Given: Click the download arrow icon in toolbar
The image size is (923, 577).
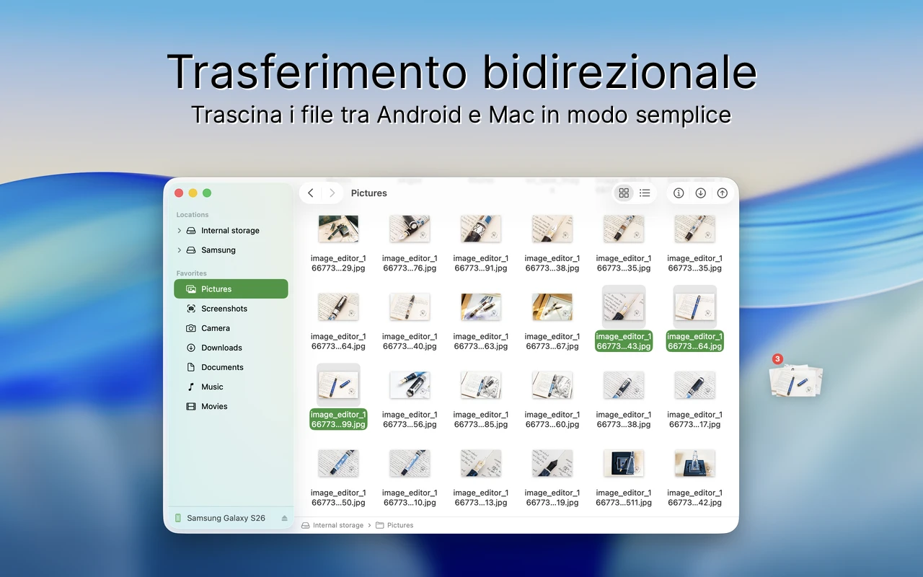Looking at the screenshot, I should [700, 193].
